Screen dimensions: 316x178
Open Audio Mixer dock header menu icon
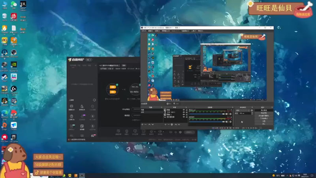tap(233, 107)
